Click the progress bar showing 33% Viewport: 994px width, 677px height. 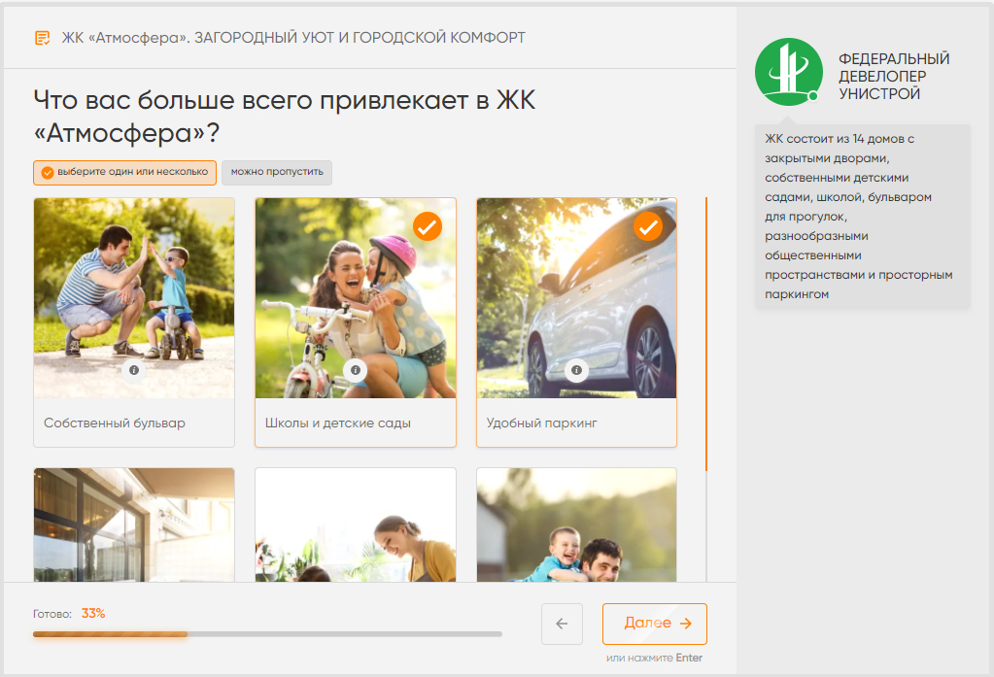tap(267, 634)
